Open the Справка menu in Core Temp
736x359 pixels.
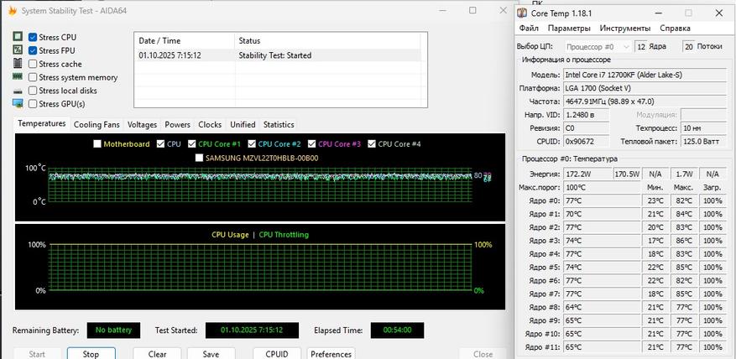[675, 29]
